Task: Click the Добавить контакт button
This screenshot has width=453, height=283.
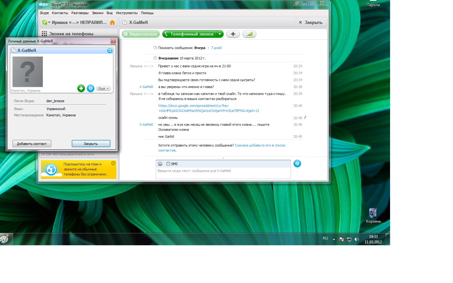Action: pyautogui.click(x=32, y=144)
